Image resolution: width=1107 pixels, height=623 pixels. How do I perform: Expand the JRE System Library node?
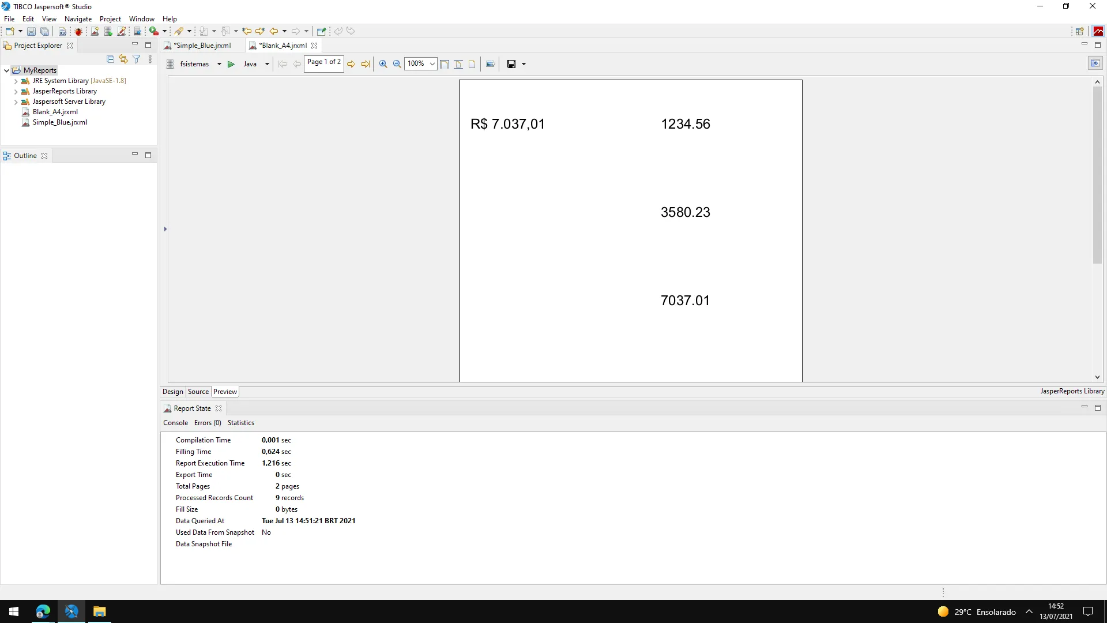tap(16, 81)
